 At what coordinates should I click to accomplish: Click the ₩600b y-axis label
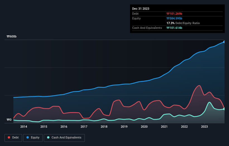(x=11, y=36)
